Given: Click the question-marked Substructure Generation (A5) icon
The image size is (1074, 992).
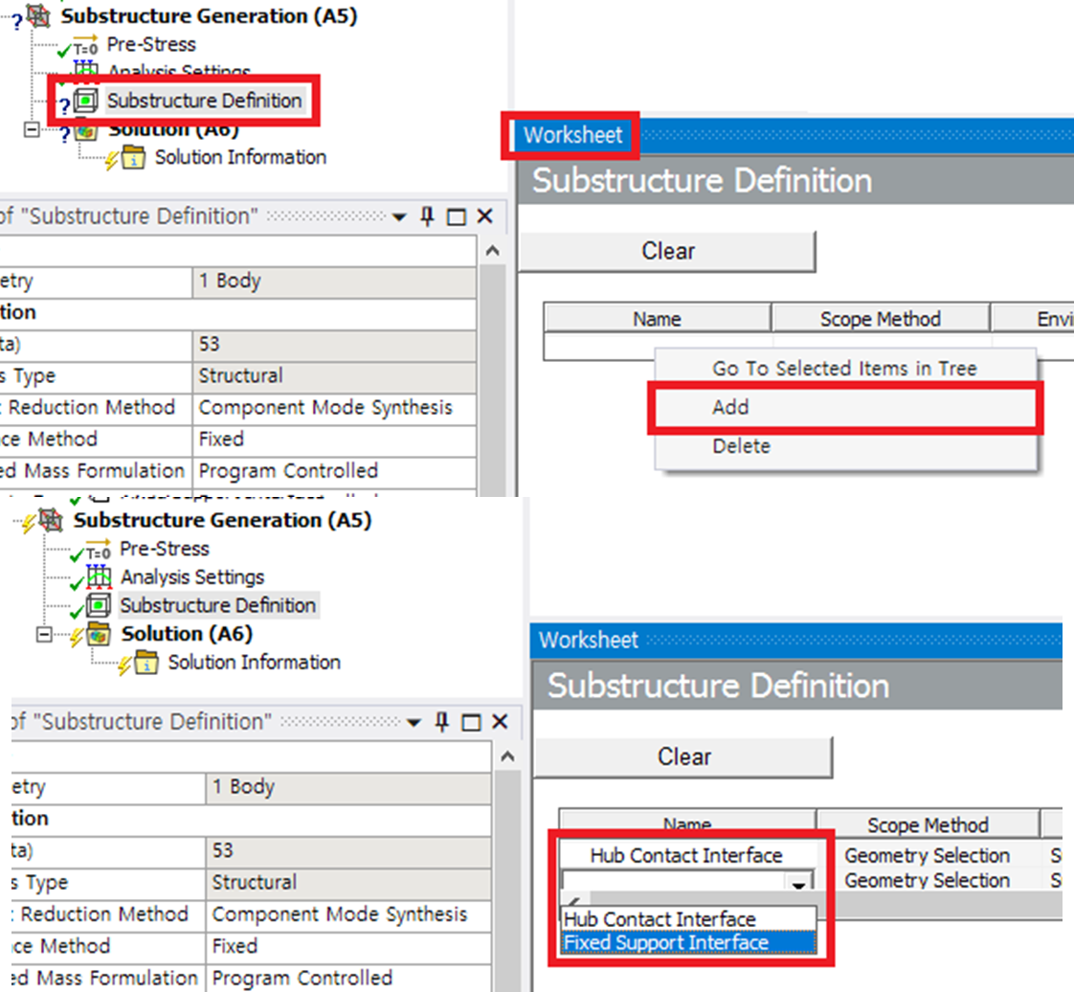Looking at the screenshot, I should 38,17.
